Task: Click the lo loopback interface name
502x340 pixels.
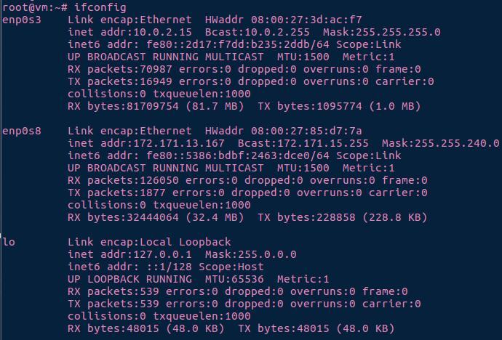Action: (9, 242)
